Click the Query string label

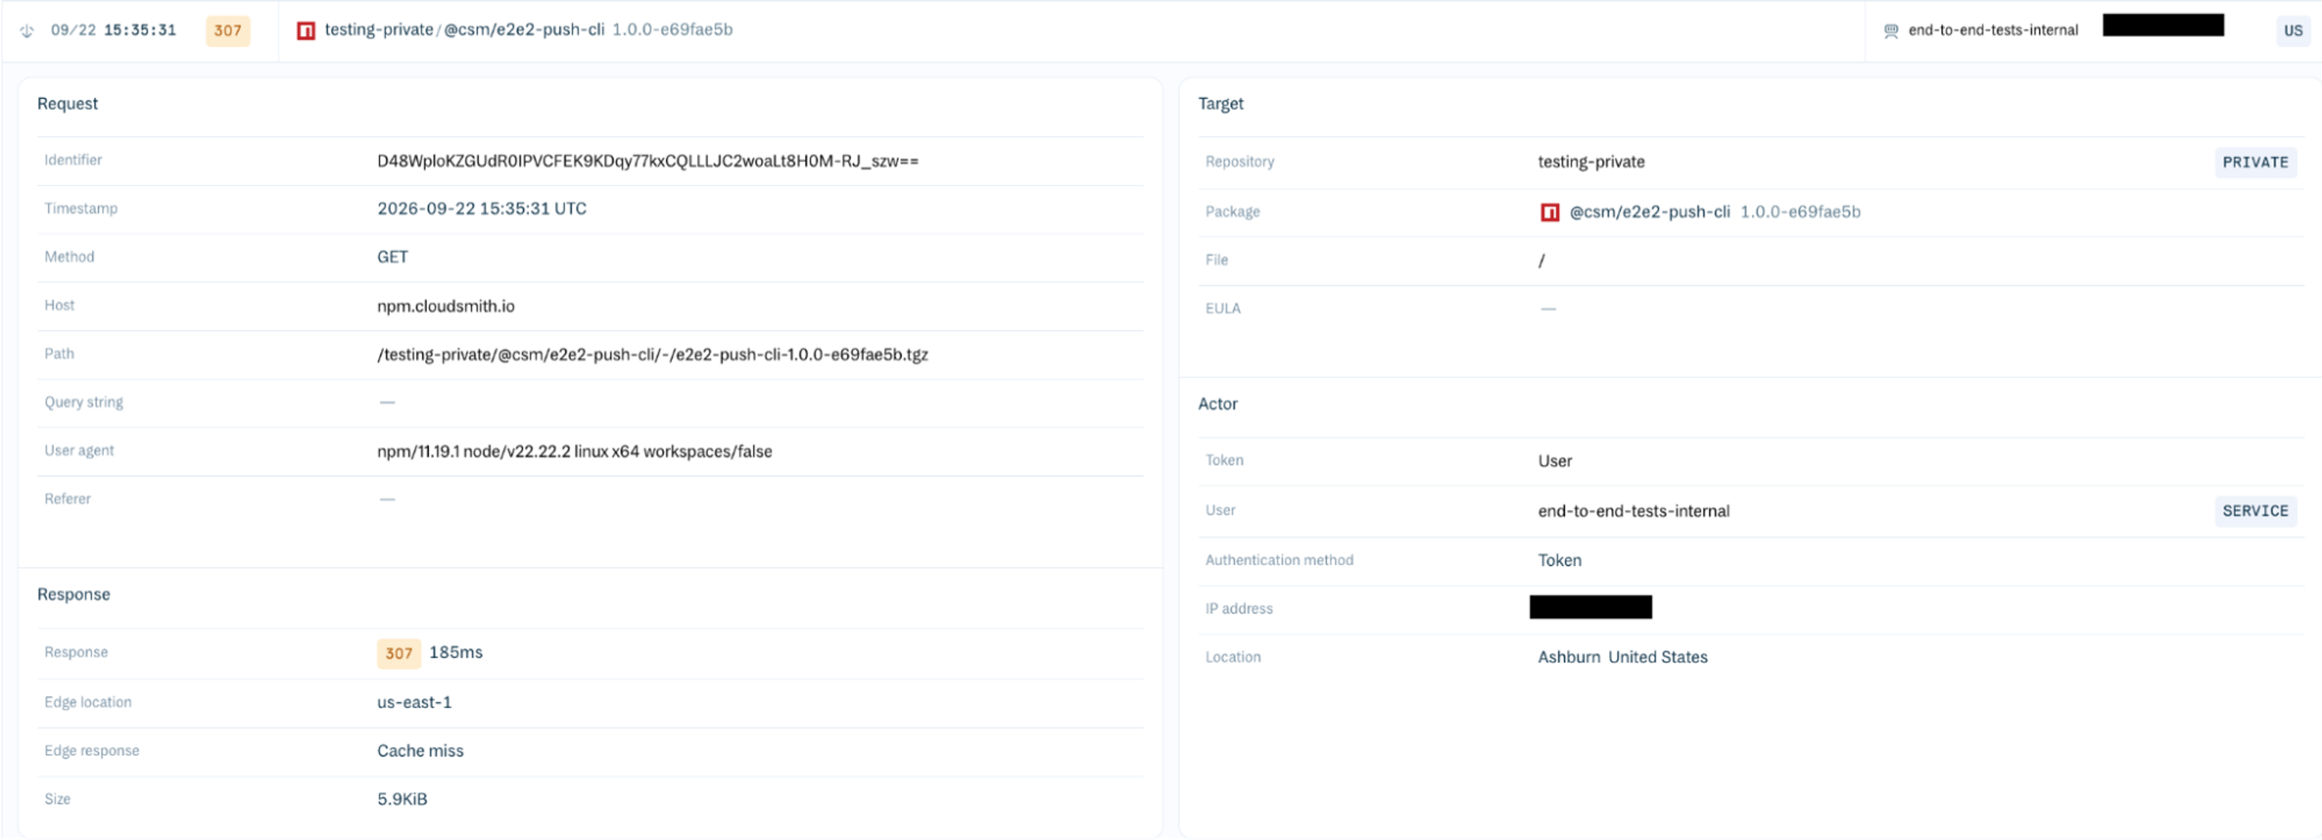tap(84, 403)
